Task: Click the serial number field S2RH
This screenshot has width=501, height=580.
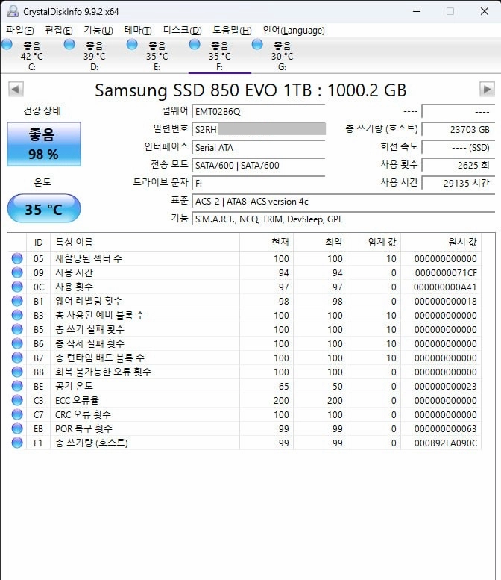Action: click(x=259, y=129)
